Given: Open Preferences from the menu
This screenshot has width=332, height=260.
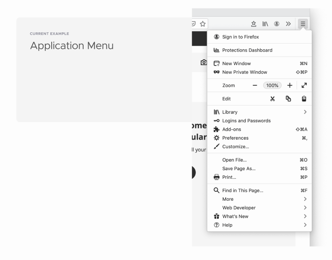Looking at the screenshot, I should click(x=235, y=138).
